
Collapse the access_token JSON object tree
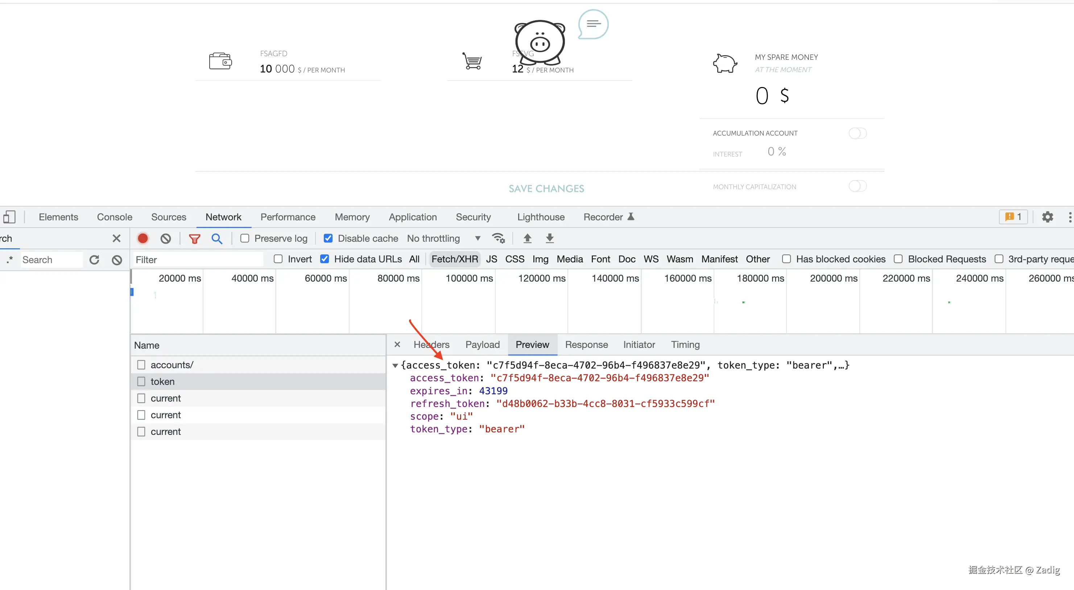[x=395, y=365]
